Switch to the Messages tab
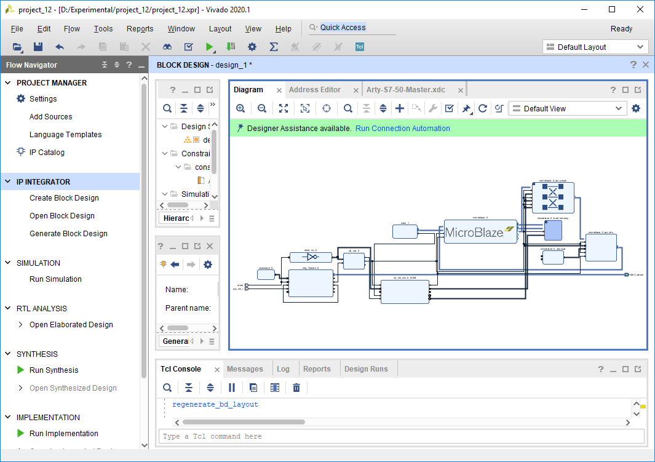This screenshot has width=655, height=462. (x=245, y=369)
